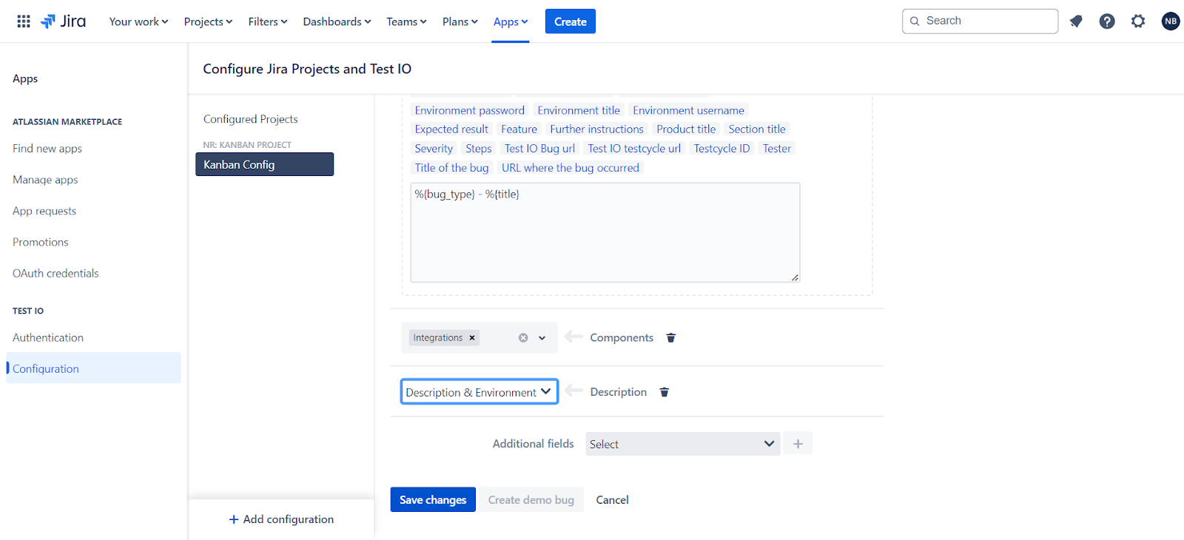The image size is (1184, 540).
Task: Open OAuth credentials
Action: (x=55, y=273)
